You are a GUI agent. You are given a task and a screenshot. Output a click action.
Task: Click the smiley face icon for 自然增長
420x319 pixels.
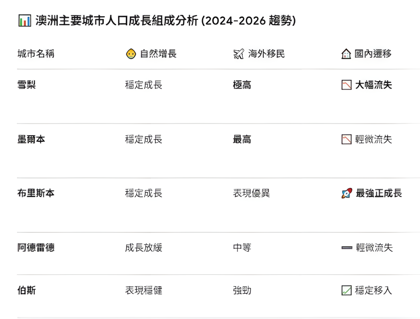(x=131, y=54)
